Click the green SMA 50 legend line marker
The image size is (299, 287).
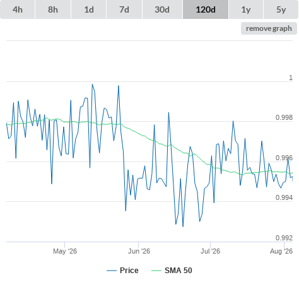pyautogui.click(x=156, y=271)
